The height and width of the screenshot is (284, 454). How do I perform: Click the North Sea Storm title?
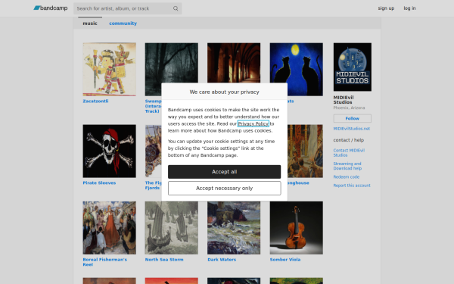pos(164,260)
